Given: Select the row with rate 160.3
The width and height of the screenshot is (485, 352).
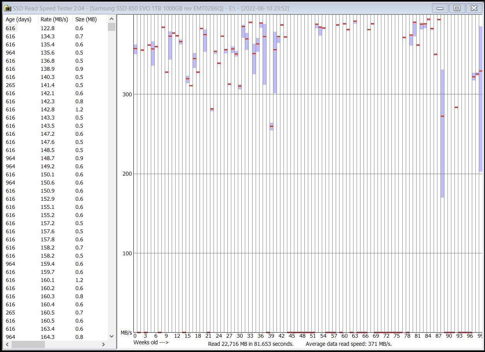Looking at the screenshot, I should coord(55,296).
